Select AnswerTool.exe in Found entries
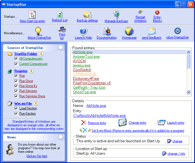 coord(86,56)
